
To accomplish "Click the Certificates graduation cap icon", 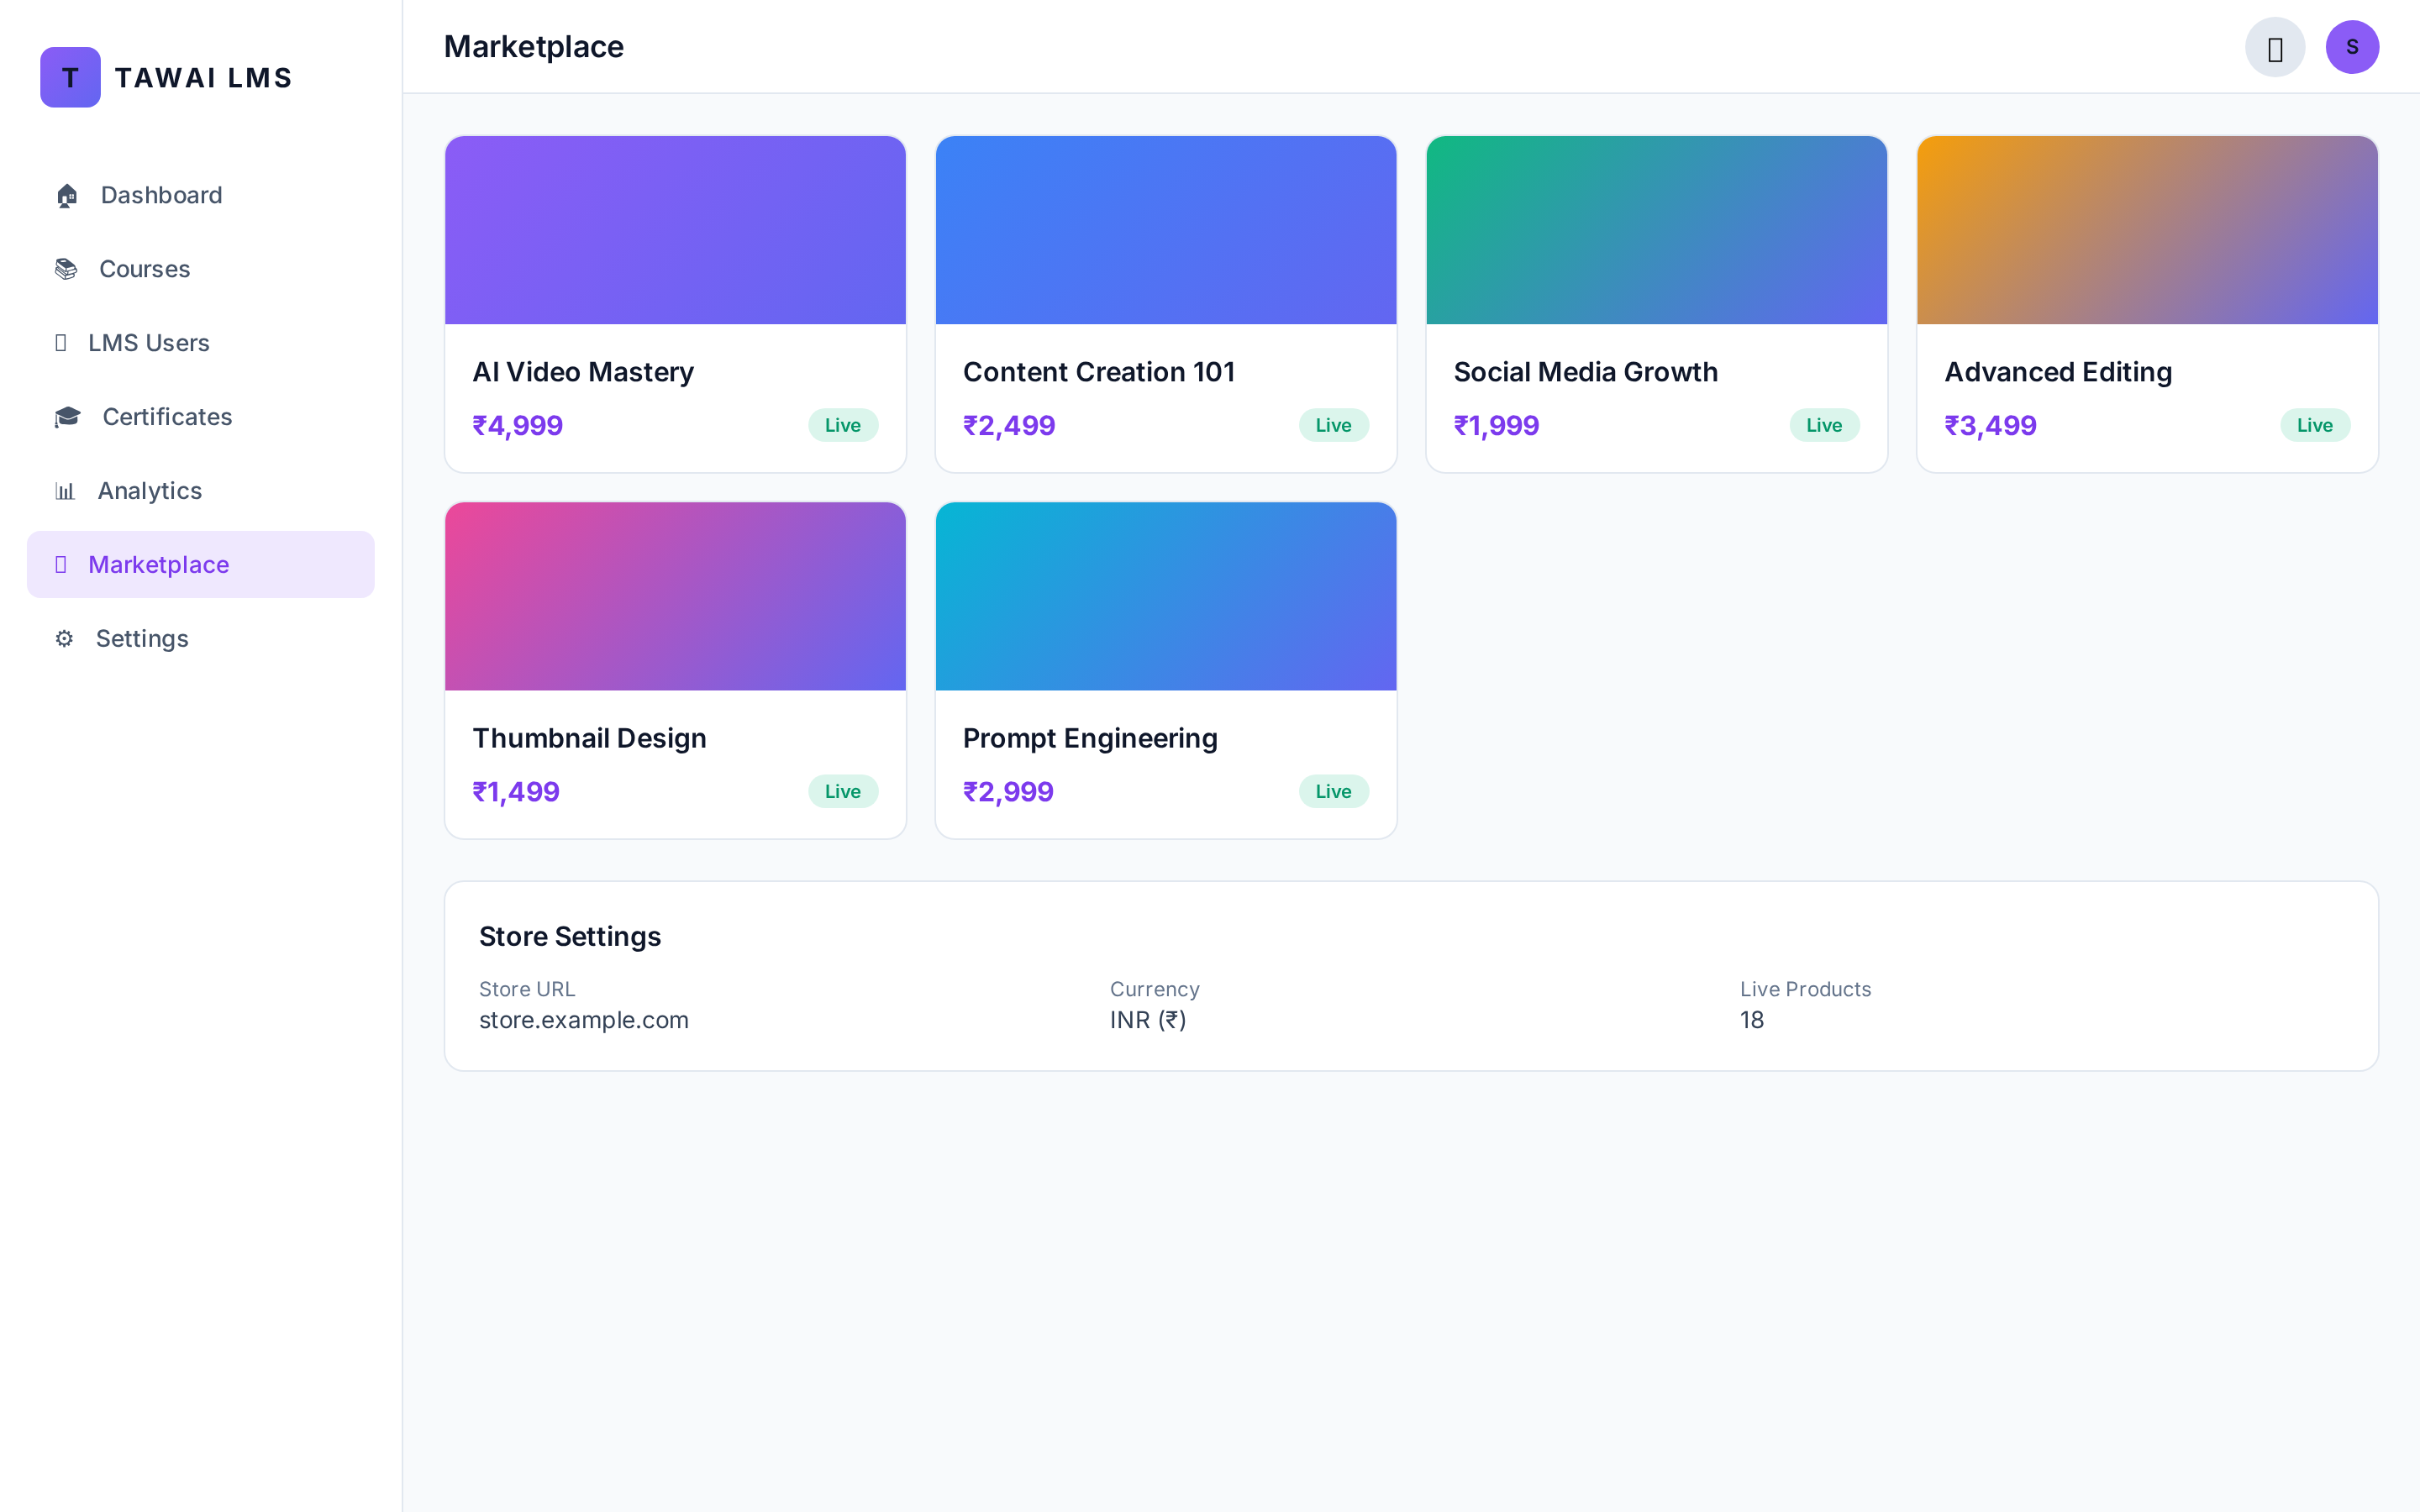I will 68,417.
